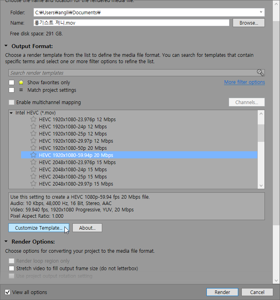
Task: Collapse the Render Options section
Action: click(x=6, y=242)
